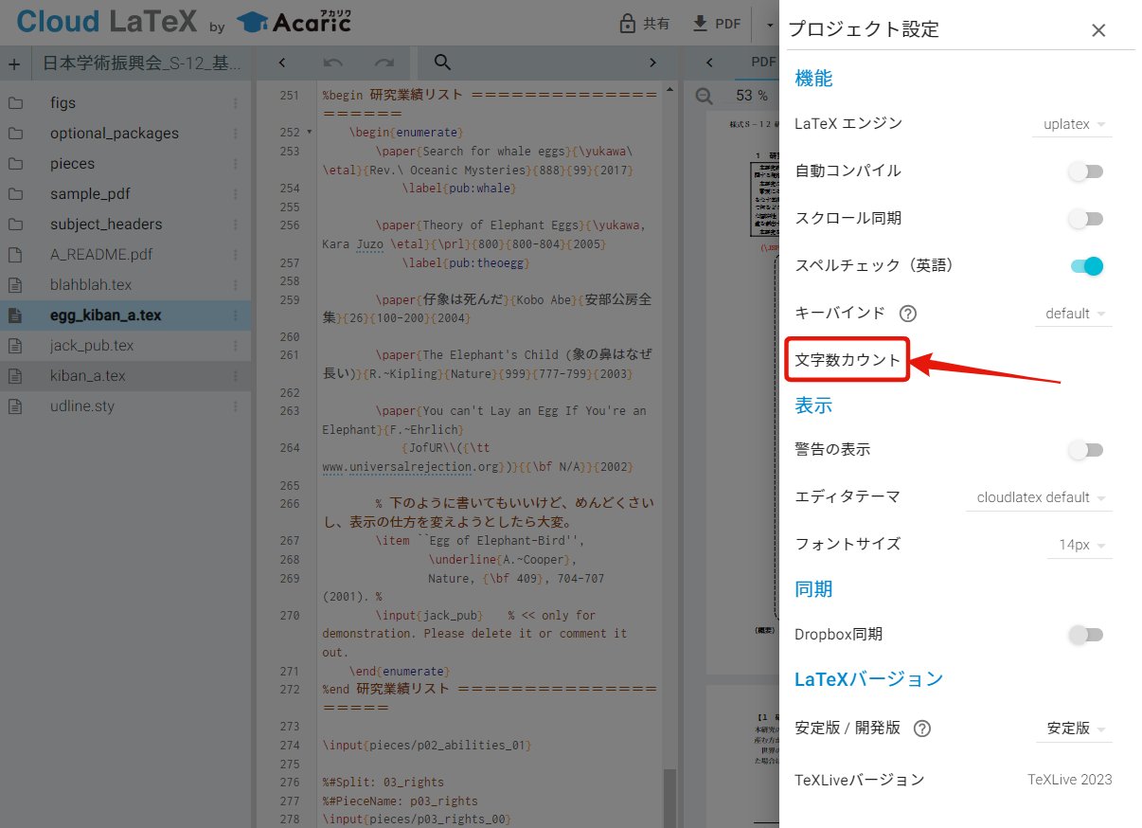Open the dropdown arrow next to PDF button
The width and height of the screenshot is (1142, 828).
click(x=768, y=24)
